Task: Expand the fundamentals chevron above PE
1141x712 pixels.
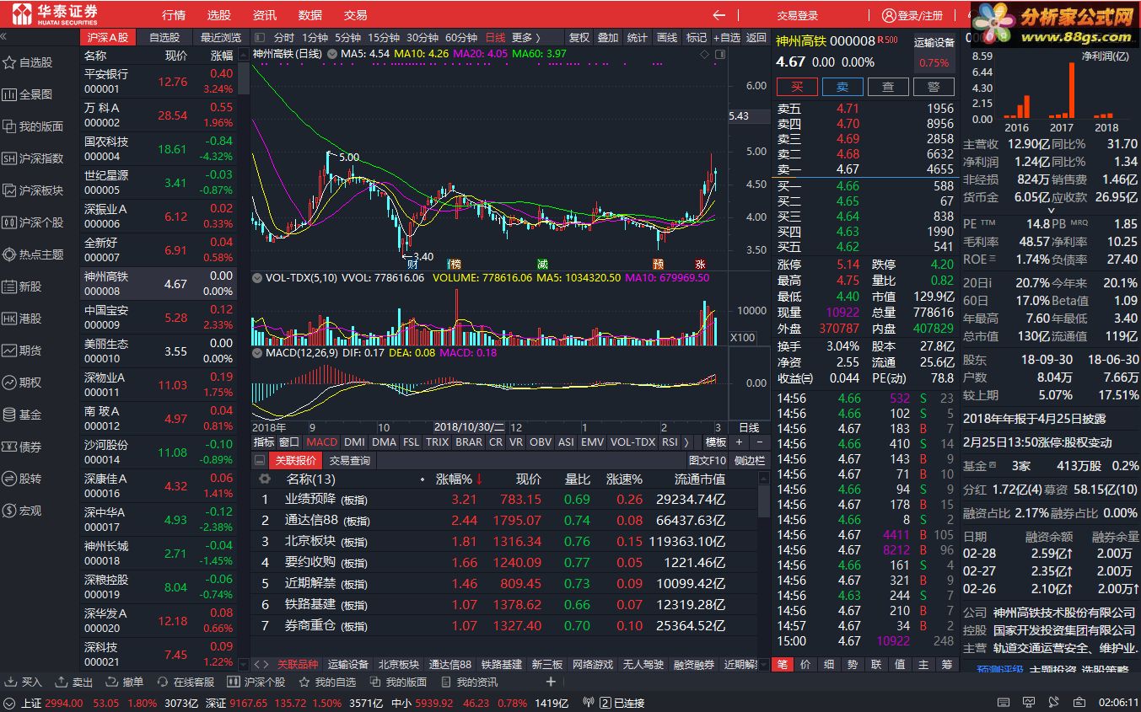Action: [x=1051, y=211]
